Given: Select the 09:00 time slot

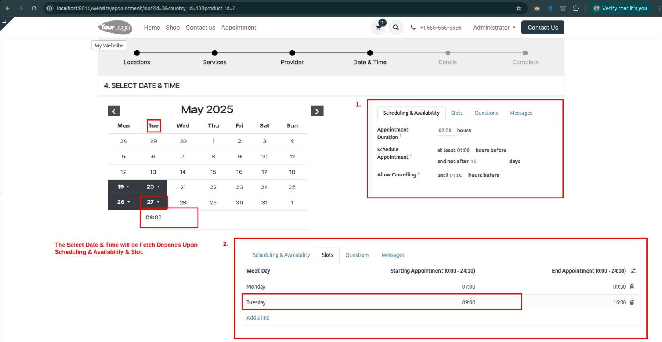Looking at the screenshot, I should pyautogui.click(x=153, y=217).
